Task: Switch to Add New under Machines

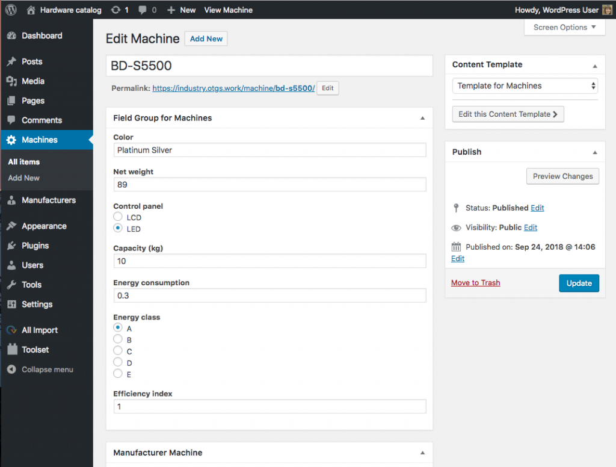Action: (23, 178)
